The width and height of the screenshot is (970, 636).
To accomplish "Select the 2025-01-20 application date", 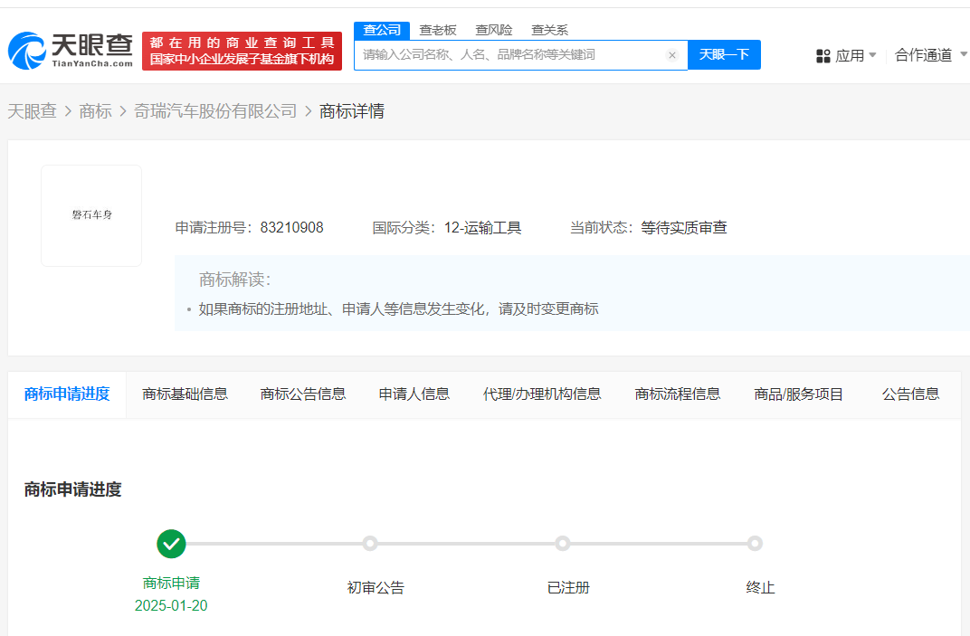I will point(171,605).
